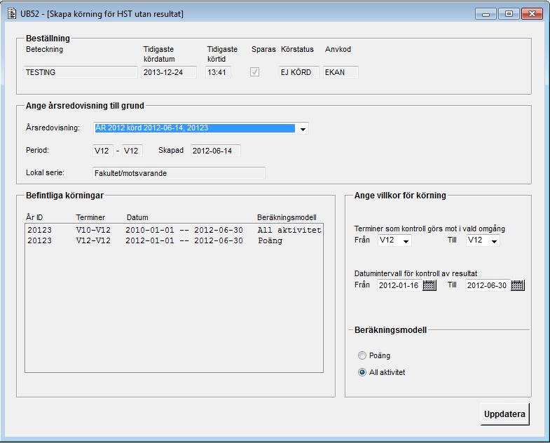Click the Anvkod field EKAN
Viewport: 550px width, 443px height.
pos(341,72)
